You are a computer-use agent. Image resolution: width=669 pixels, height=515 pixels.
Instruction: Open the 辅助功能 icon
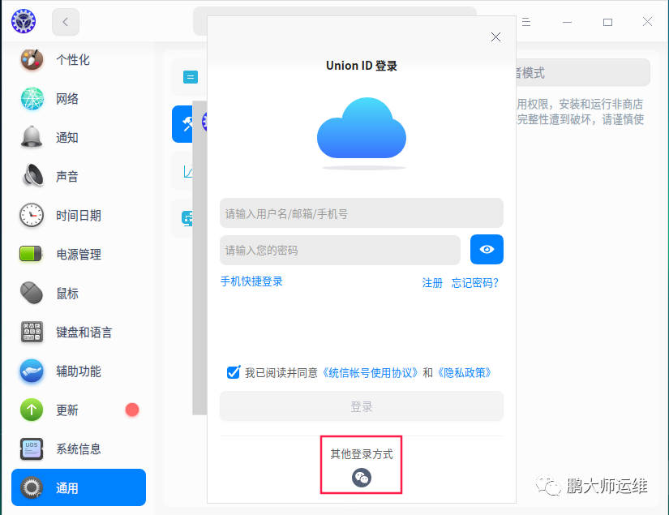pos(32,371)
